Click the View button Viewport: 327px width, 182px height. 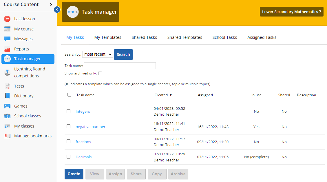tap(95, 174)
